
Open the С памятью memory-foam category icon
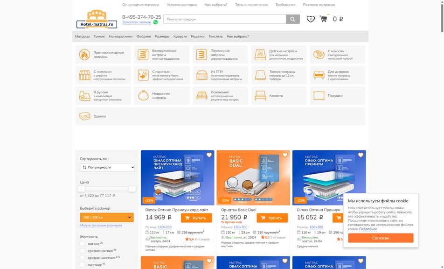pos(143,75)
